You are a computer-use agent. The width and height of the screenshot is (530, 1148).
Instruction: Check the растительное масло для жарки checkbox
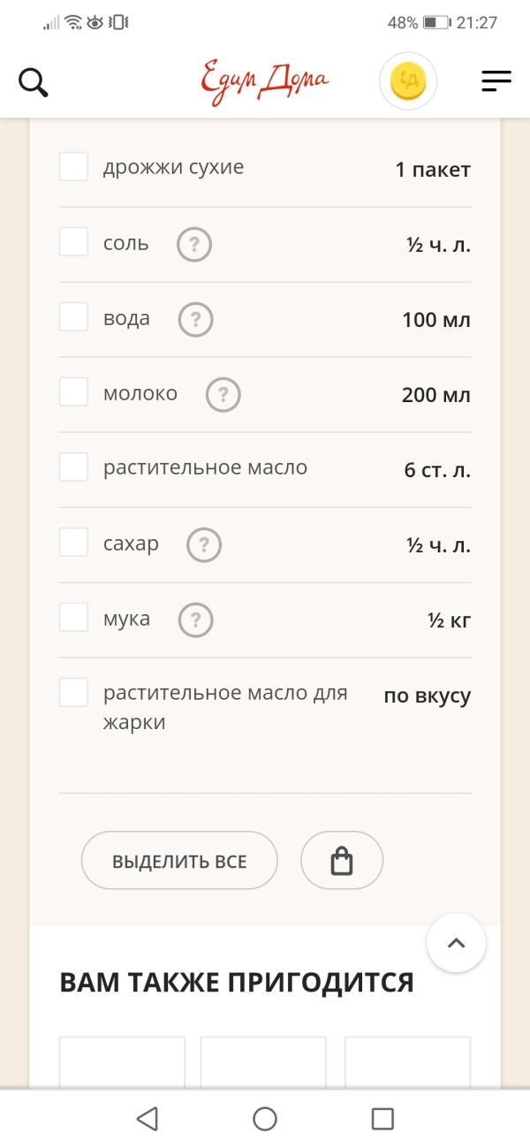[x=73, y=692]
